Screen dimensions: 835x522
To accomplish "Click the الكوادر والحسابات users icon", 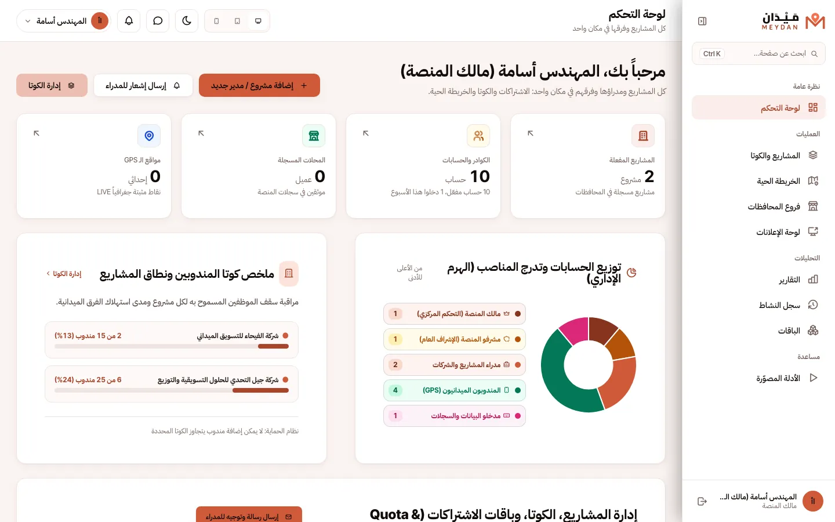I will click(478, 136).
